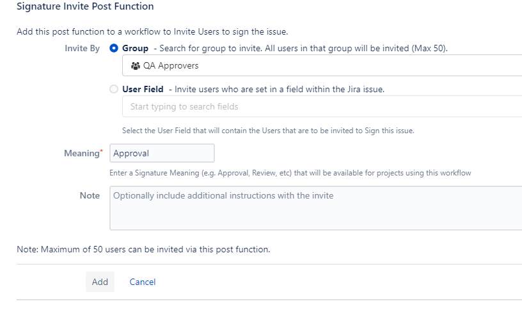This screenshot has height=317, width=522.
Task: Click the 'Enter a Signature Meaning' help text
Action: coord(291,173)
